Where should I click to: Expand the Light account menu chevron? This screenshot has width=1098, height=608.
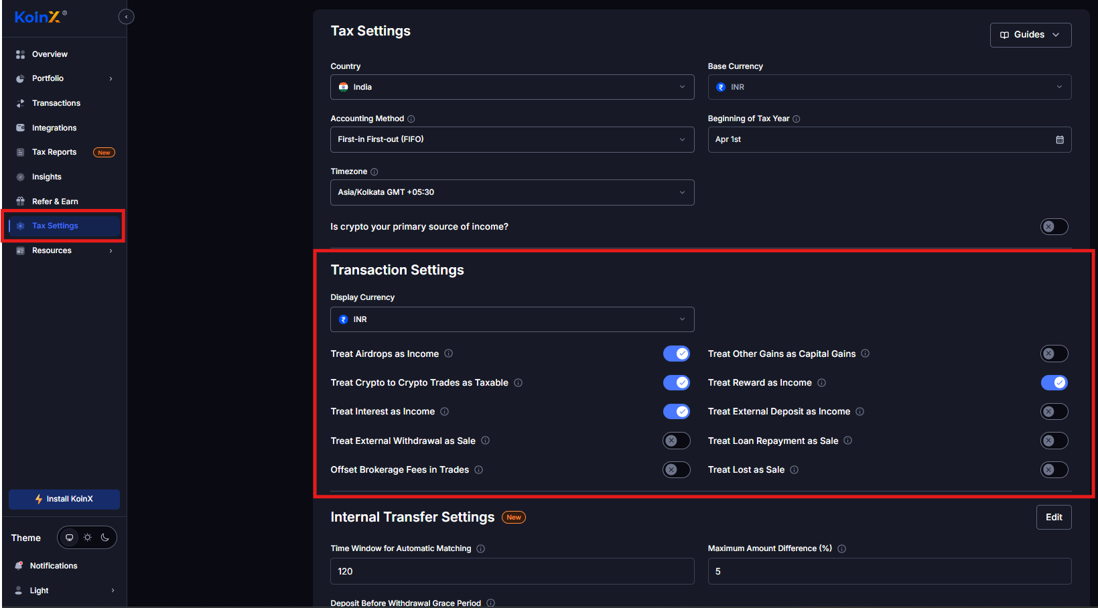[x=113, y=591]
